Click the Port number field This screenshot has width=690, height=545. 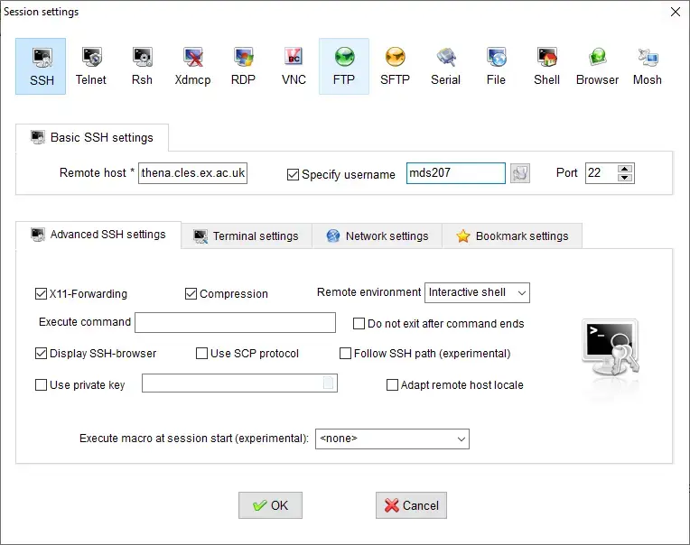click(x=601, y=173)
